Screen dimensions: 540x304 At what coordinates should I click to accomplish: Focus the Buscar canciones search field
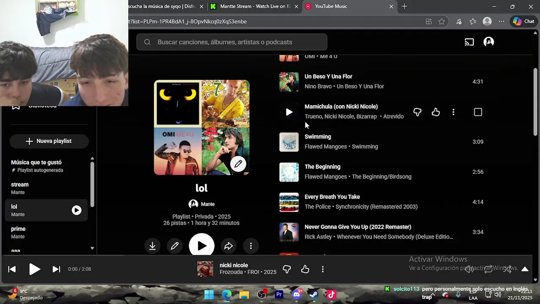pyautogui.click(x=232, y=42)
